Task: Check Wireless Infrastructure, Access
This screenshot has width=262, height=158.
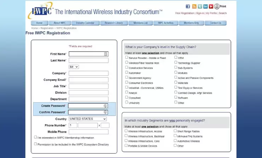Action: pos(126,131)
